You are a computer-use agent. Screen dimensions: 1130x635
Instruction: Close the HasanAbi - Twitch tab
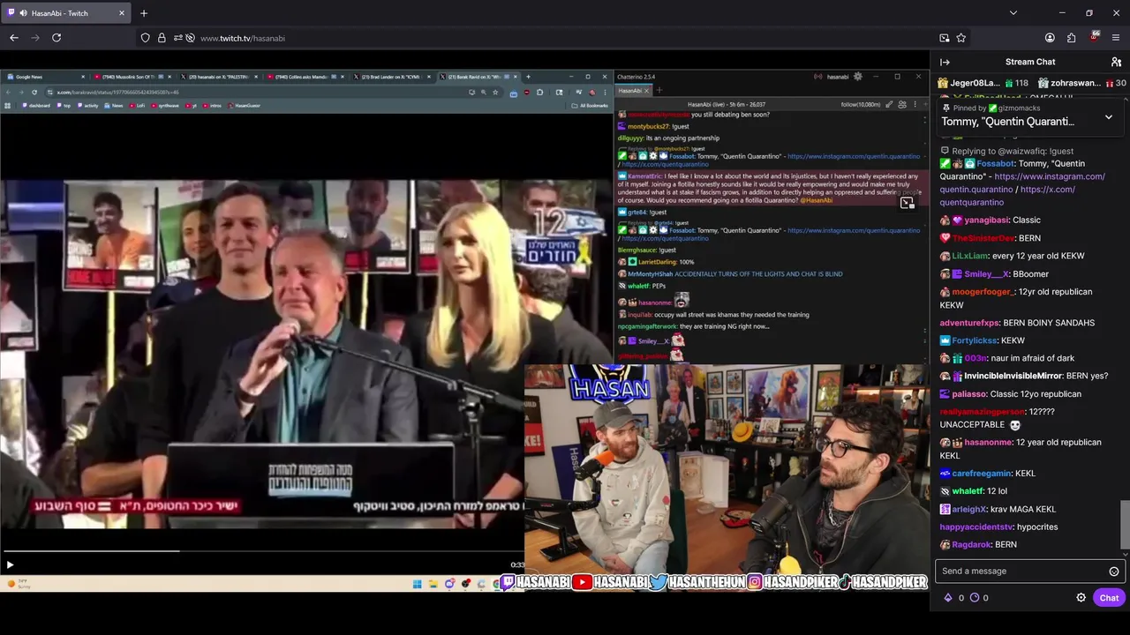[x=122, y=13]
